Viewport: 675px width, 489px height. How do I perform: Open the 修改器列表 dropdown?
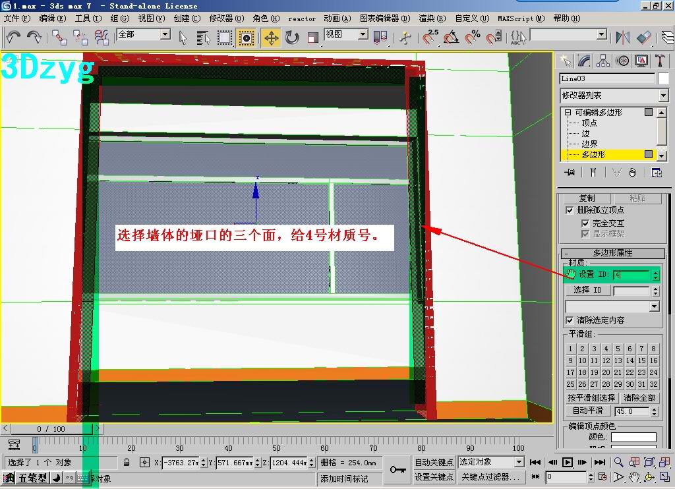point(663,96)
